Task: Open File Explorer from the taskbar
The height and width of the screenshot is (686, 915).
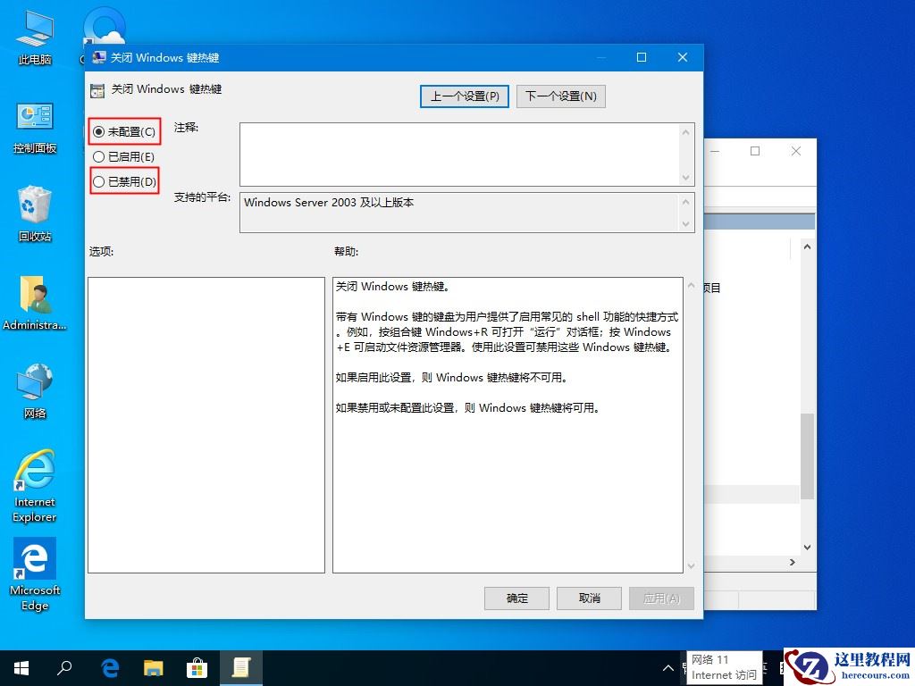Action: [154, 667]
